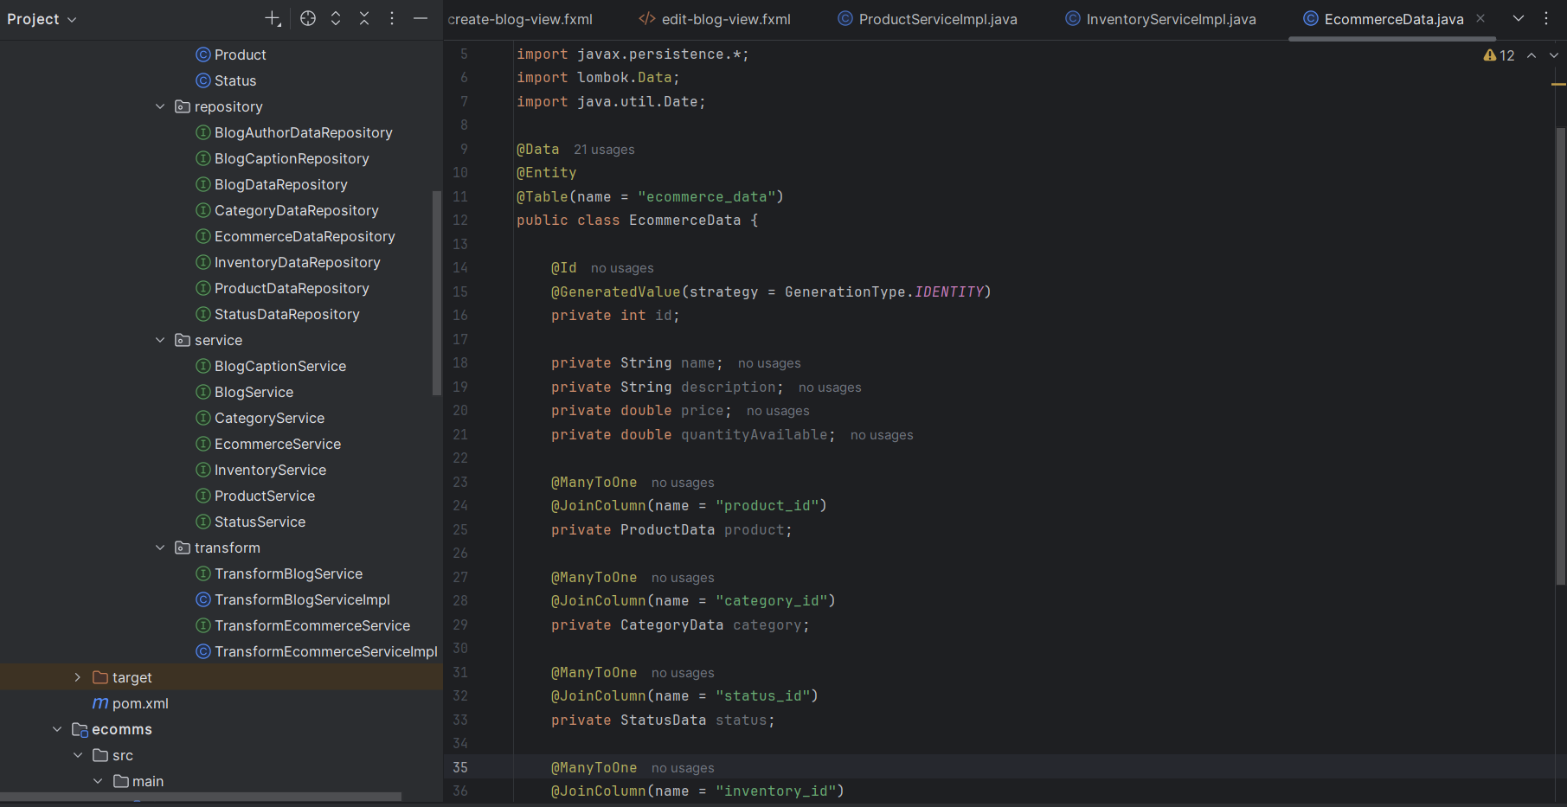Hide the Project tool window
The width and height of the screenshot is (1567, 807).
tap(421, 18)
